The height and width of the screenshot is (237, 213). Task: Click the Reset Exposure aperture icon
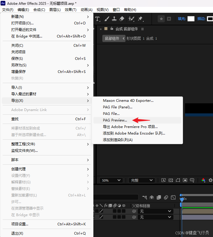(x=210, y=180)
